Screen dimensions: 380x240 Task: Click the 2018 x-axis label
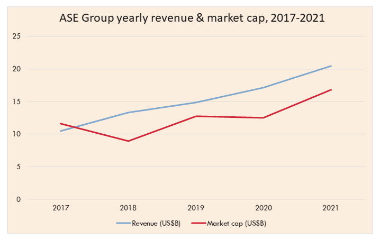point(128,208)
